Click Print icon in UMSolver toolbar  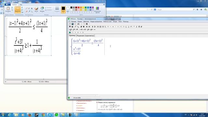pos(78,24)
